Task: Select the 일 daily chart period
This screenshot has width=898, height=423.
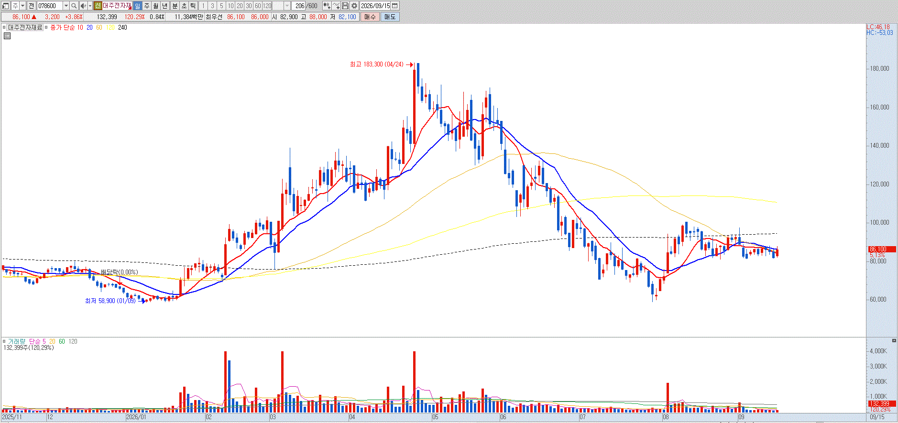Action: [137, 6]
